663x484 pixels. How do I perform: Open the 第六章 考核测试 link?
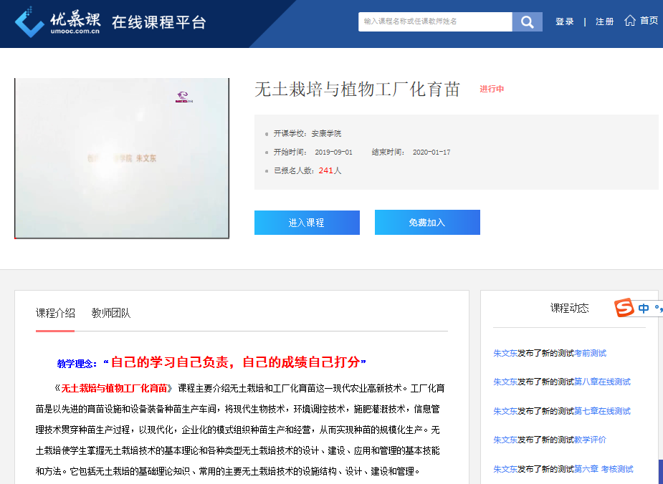click(x=604, y=469)
